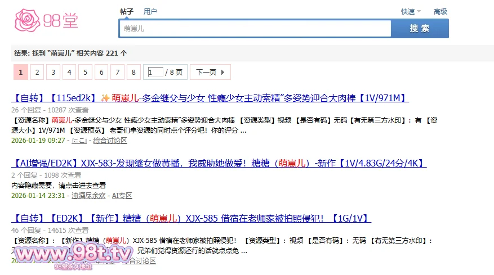This screenshot has width=494, height=275.
Task: Select current page 1 in pagination
Action: click(x=20, y=72)
